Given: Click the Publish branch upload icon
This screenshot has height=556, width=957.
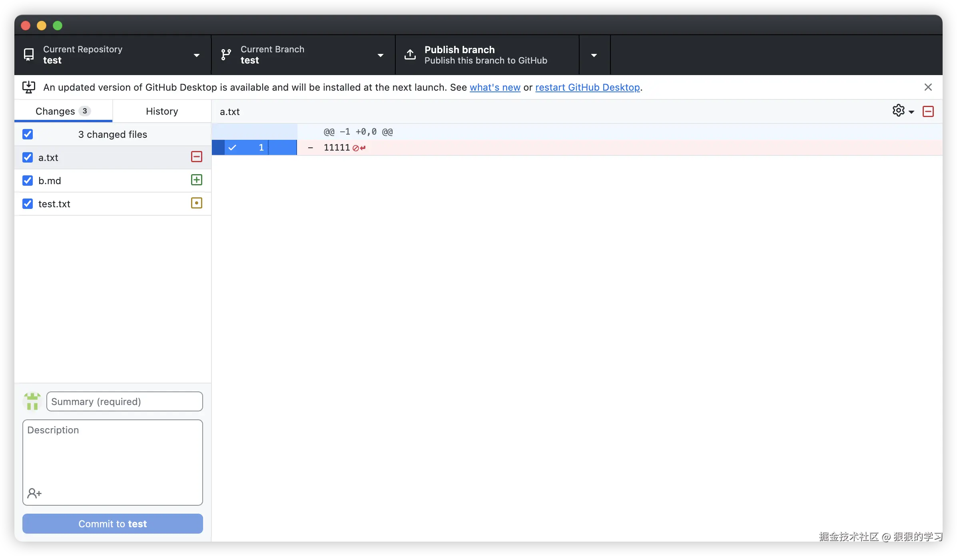Looking at the screenshot, I should point(410,55).
